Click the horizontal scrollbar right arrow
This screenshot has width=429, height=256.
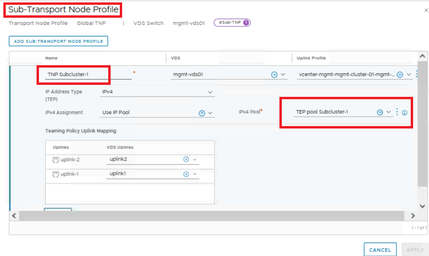(413, 216)
